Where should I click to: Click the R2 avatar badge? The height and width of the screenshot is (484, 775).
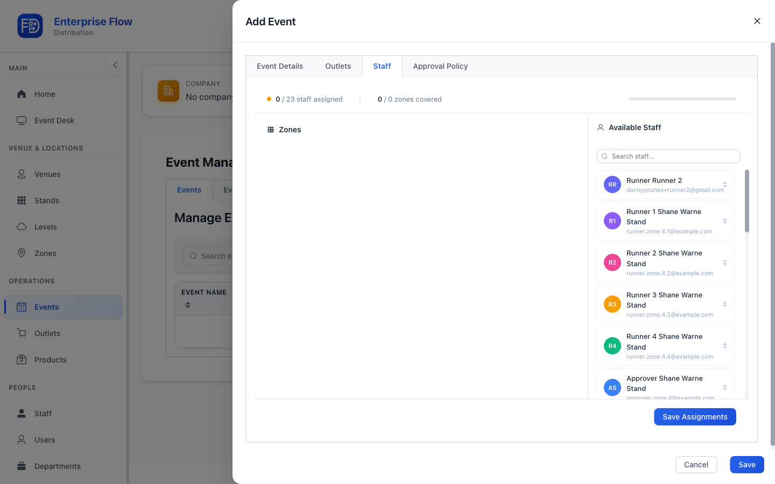click(612, 262)
